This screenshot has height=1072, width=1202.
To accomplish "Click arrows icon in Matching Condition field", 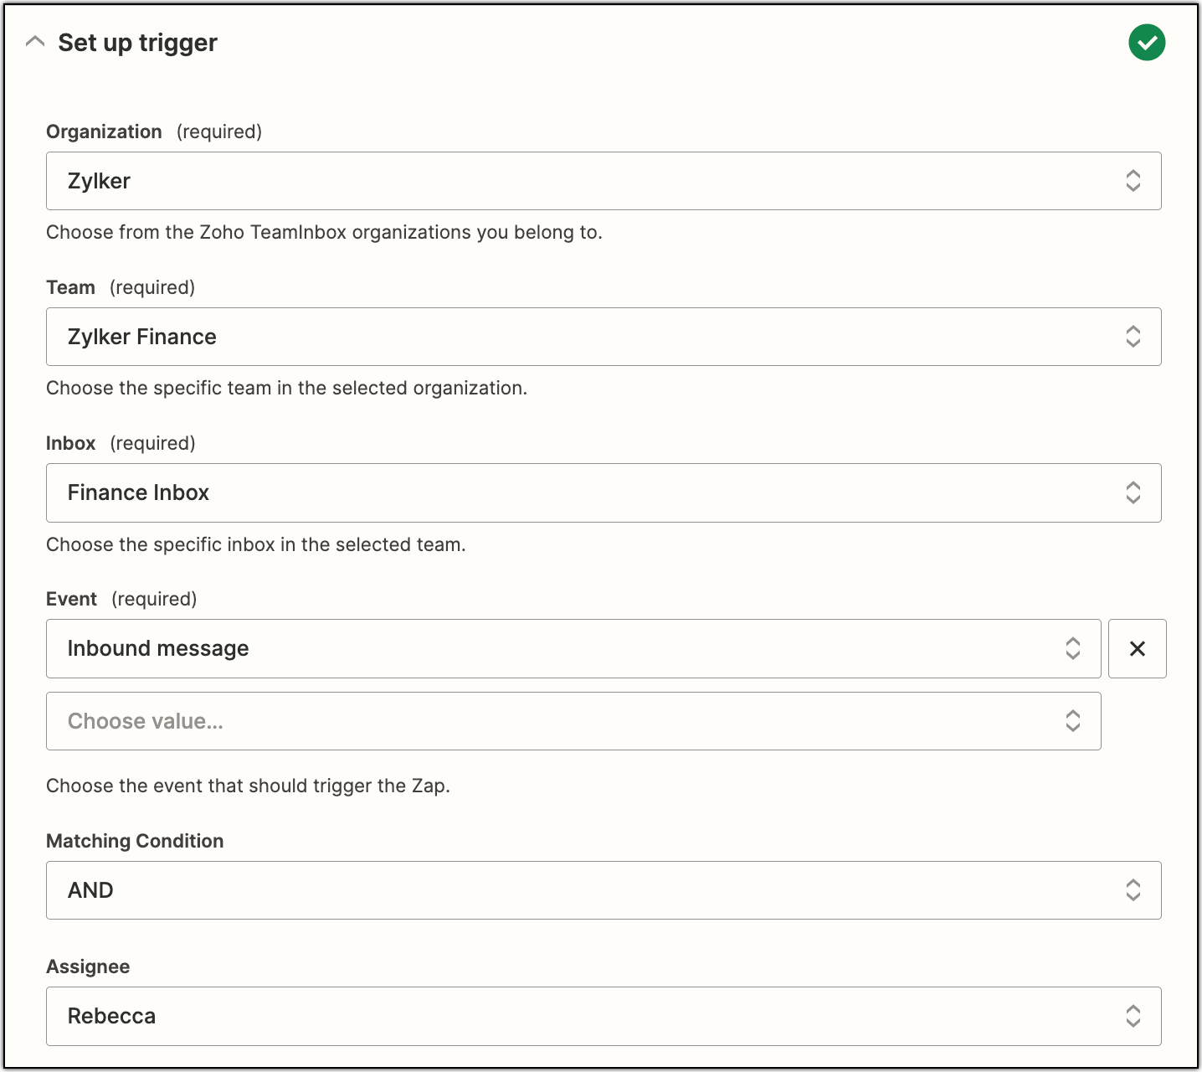I will click(1133, 890).
